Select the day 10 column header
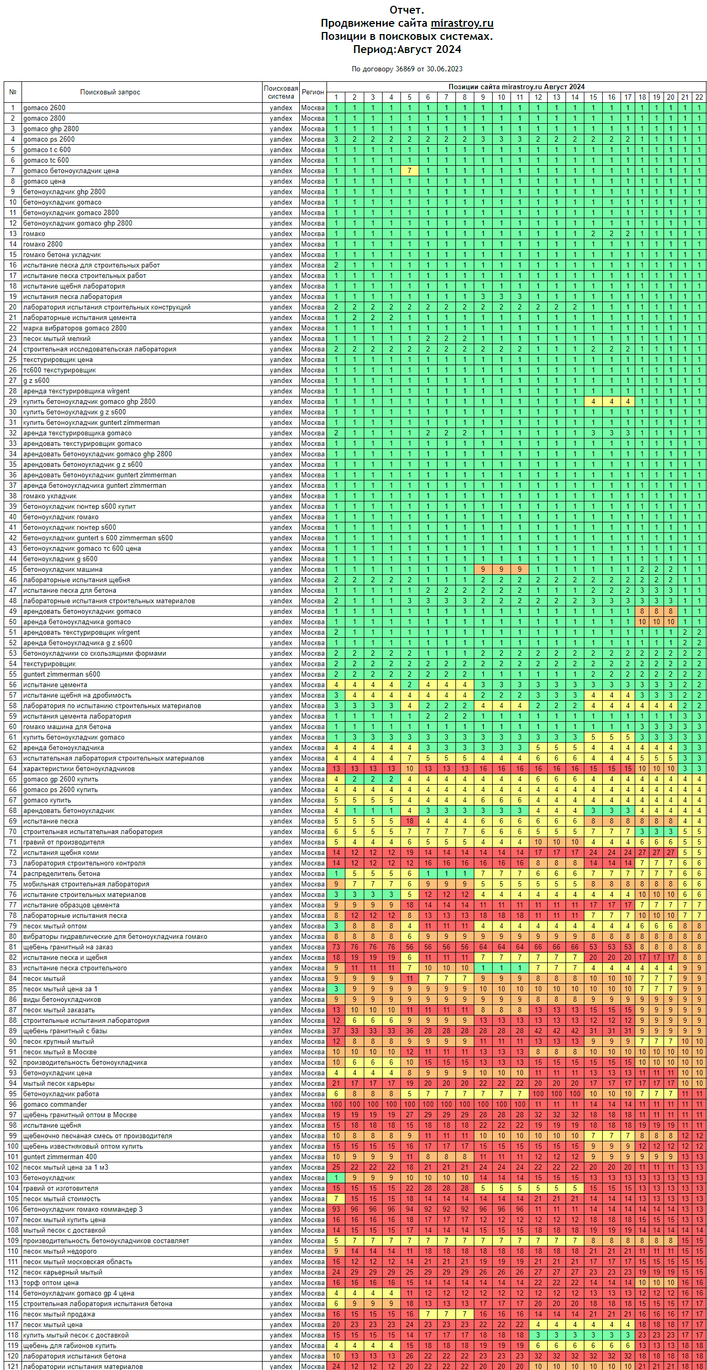Screen dimensions: 707x1370 click(x=501, y=98)
